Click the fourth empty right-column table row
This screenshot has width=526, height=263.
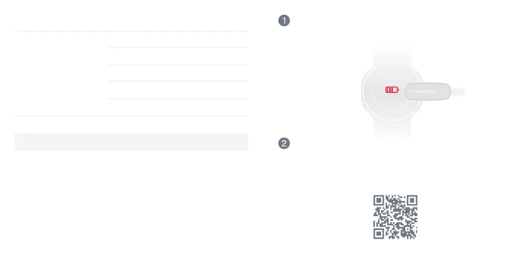point(178,90)
